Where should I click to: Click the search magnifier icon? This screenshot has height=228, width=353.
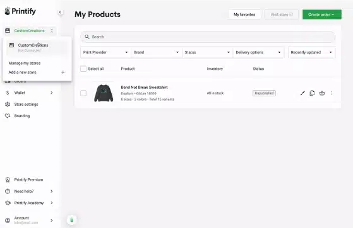pos(87,37)
